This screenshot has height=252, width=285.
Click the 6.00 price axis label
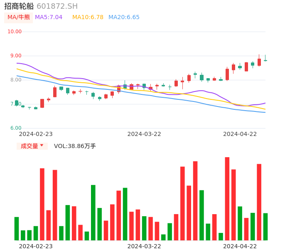16,128
